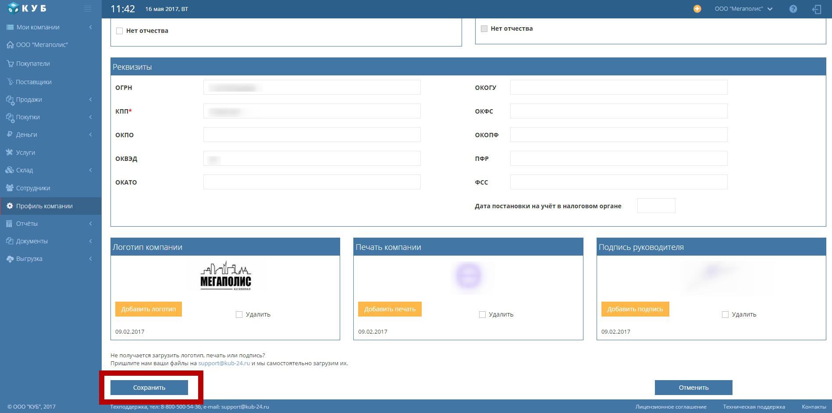Expand Склад submenu chevron

coord(91,170)
